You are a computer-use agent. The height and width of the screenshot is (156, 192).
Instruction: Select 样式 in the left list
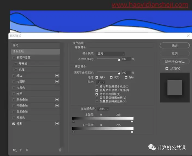[35, 45]
